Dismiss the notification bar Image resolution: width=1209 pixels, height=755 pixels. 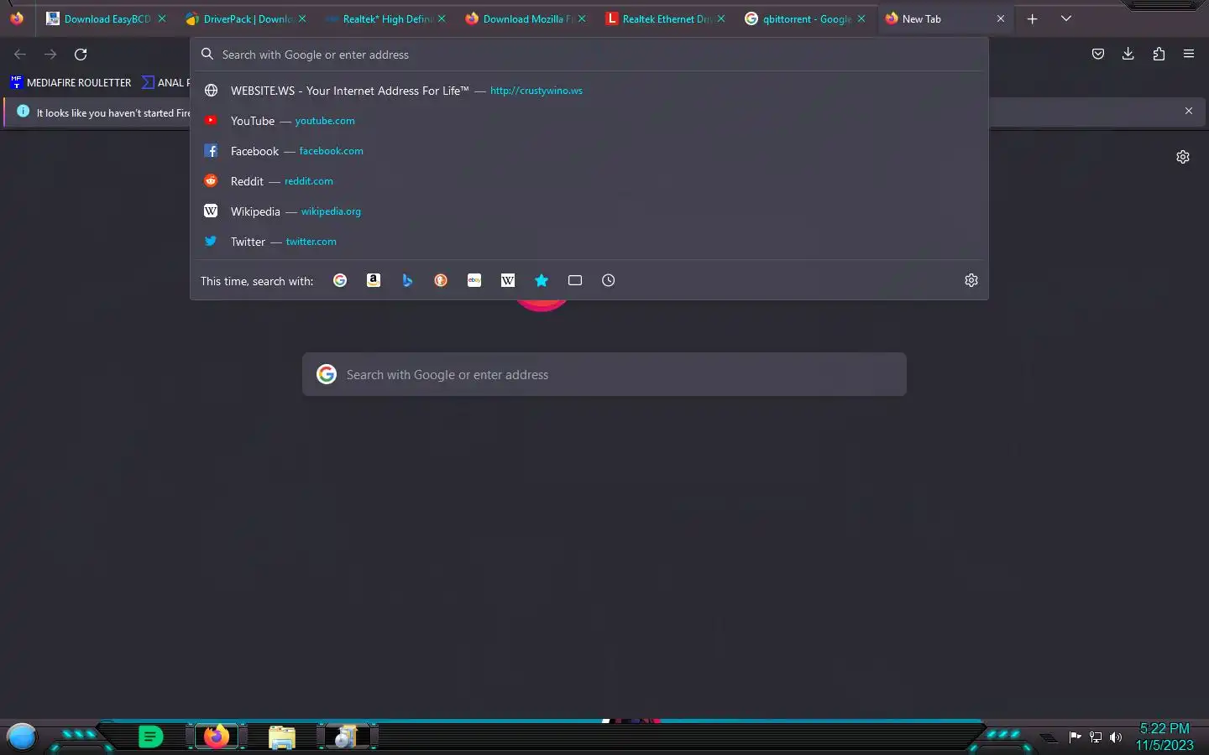click(x=1189, y=111)
